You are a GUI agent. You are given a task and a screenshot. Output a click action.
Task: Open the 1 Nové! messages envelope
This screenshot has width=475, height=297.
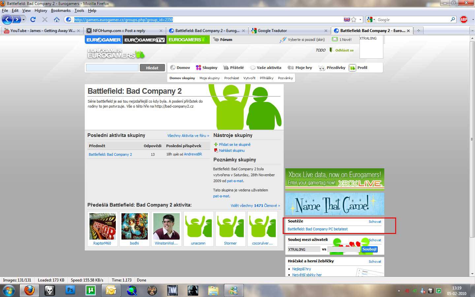[x=342, y=40]
